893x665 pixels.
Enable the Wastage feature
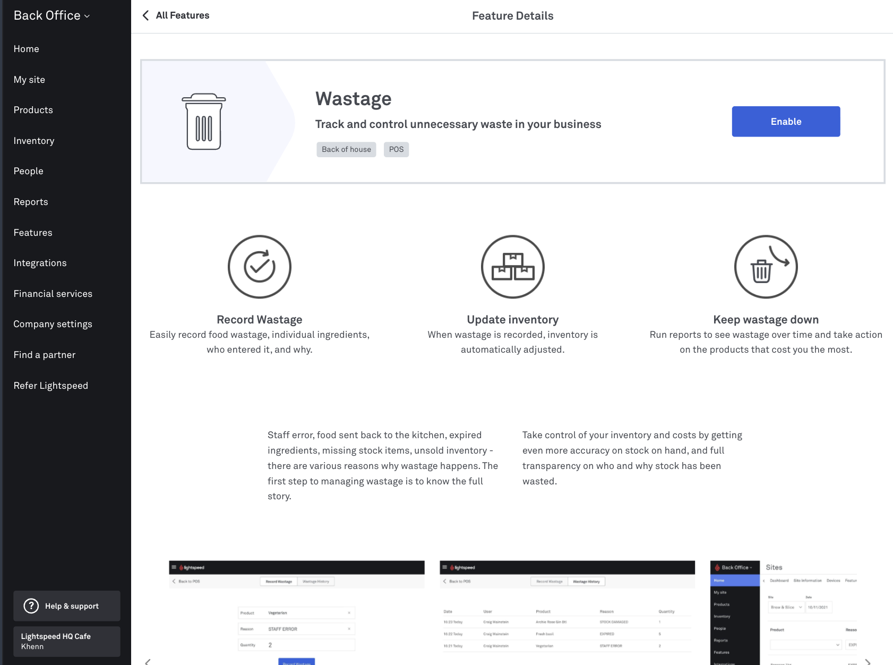(x=786, y=122)
